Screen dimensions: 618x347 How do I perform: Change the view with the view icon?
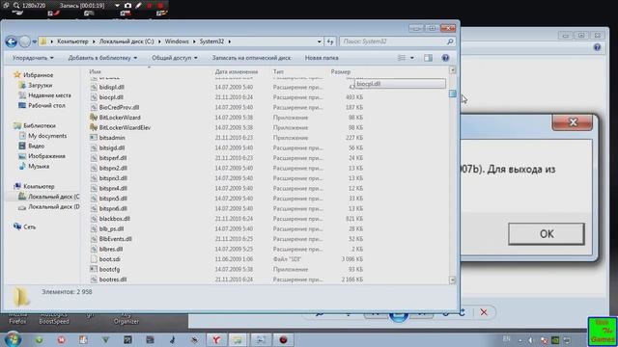(402, 58)
